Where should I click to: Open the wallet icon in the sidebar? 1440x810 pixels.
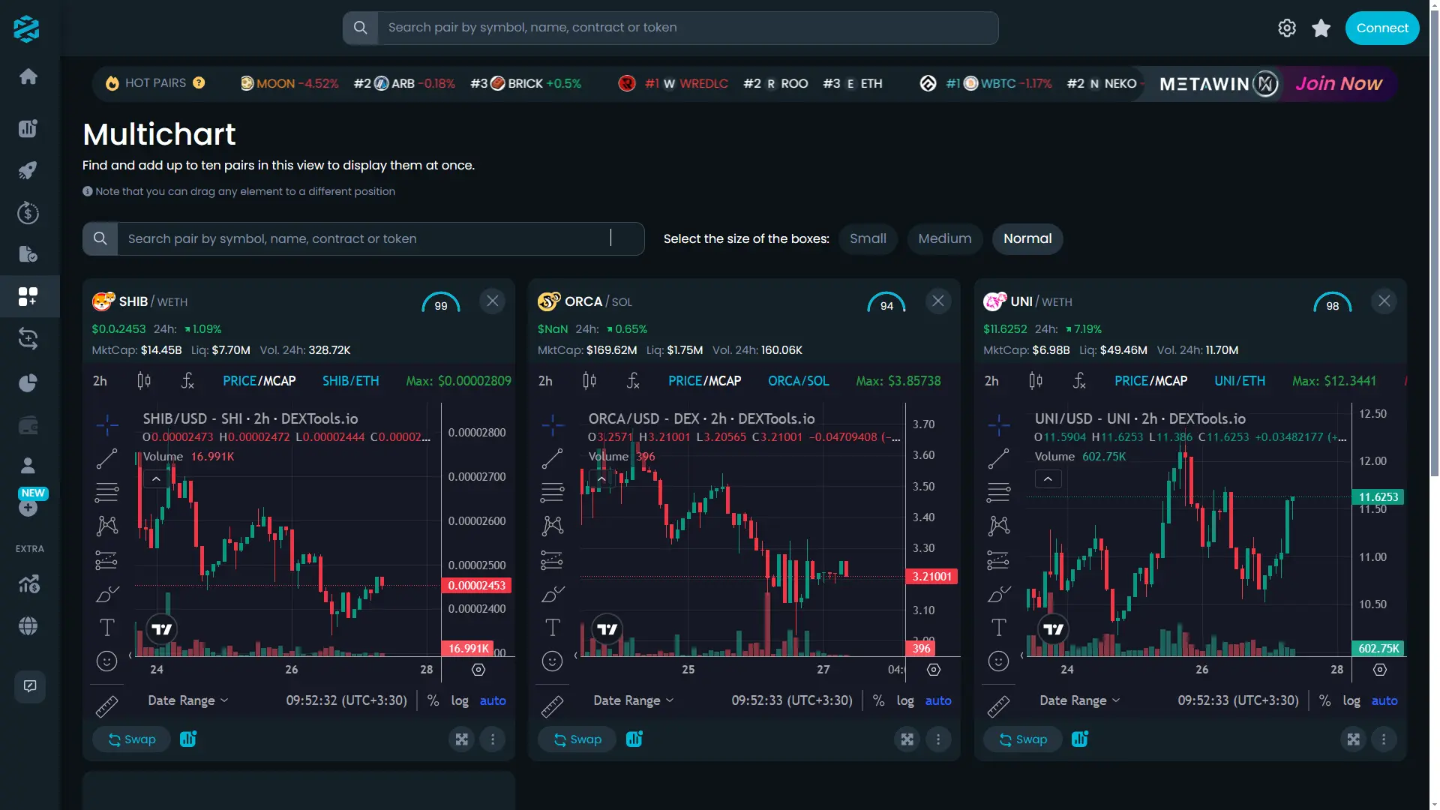pos(28,426)
